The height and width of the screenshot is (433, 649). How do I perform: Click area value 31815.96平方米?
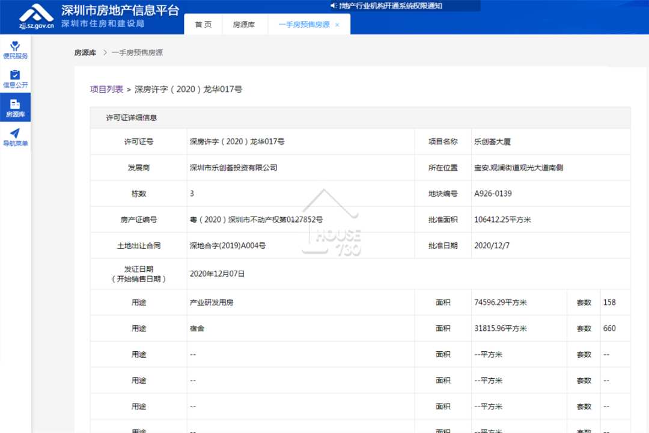tap(501, 328)
